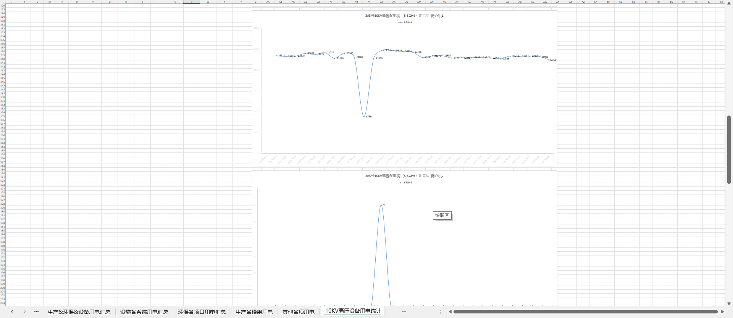
Task: Click the 23311 data label
Action: (282, 56)
